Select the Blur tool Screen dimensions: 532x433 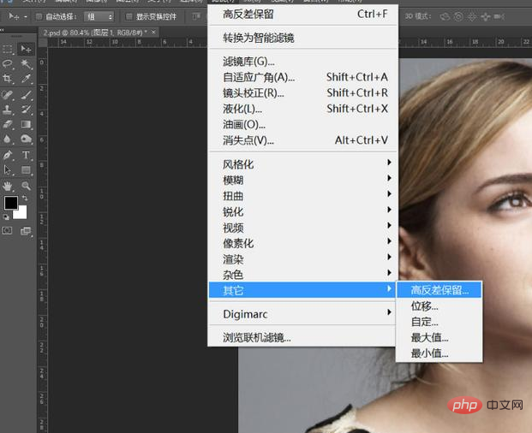click(x=8, y=139)
